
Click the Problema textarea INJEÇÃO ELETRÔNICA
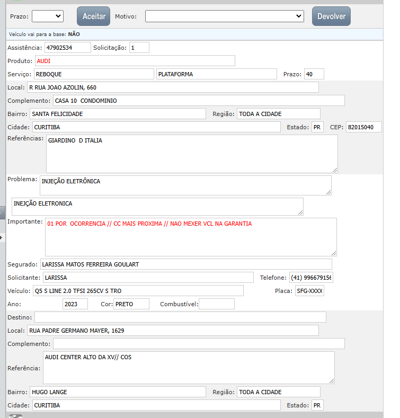tap(185, 185)
